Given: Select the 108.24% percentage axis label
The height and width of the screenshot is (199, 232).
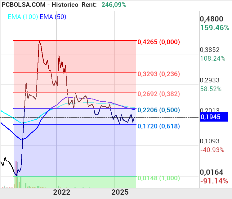Looking at the screenshot, I should pyautogui.click(x=213, y=58).
